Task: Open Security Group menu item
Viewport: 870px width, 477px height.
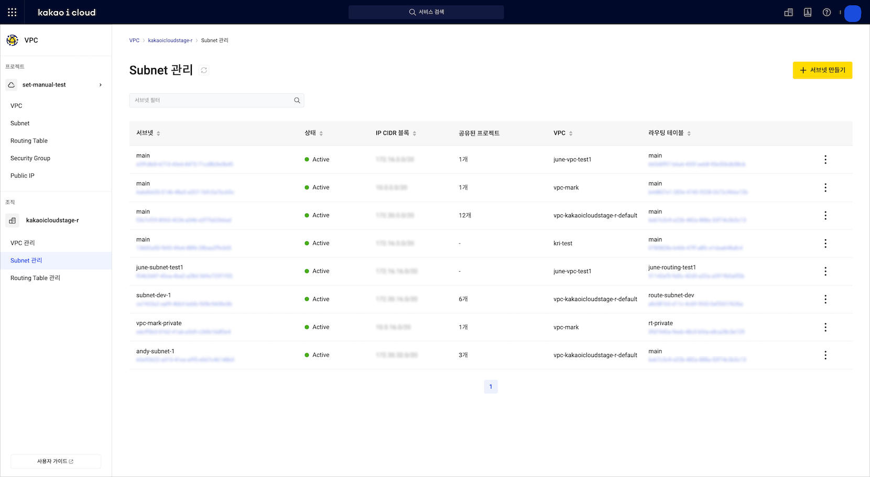Action: pyautogui.click(x=30, y=158)
